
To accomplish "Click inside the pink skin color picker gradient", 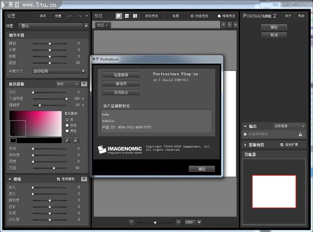I will click(x=36, y=123).
